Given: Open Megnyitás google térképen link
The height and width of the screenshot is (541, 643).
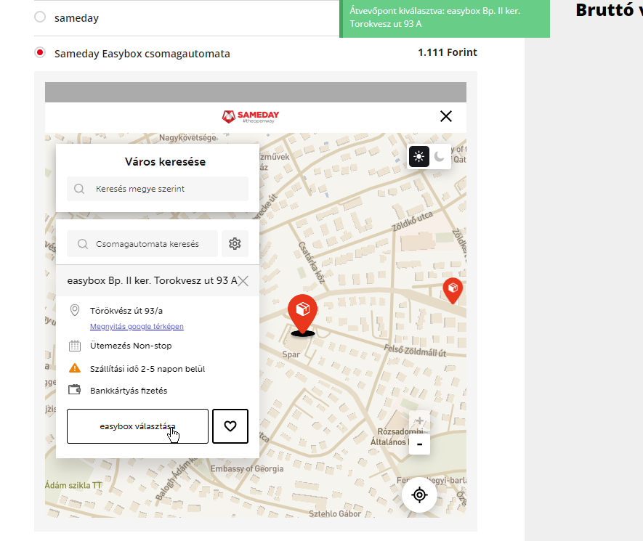Looking at the screenshot, I should point(137,326).
